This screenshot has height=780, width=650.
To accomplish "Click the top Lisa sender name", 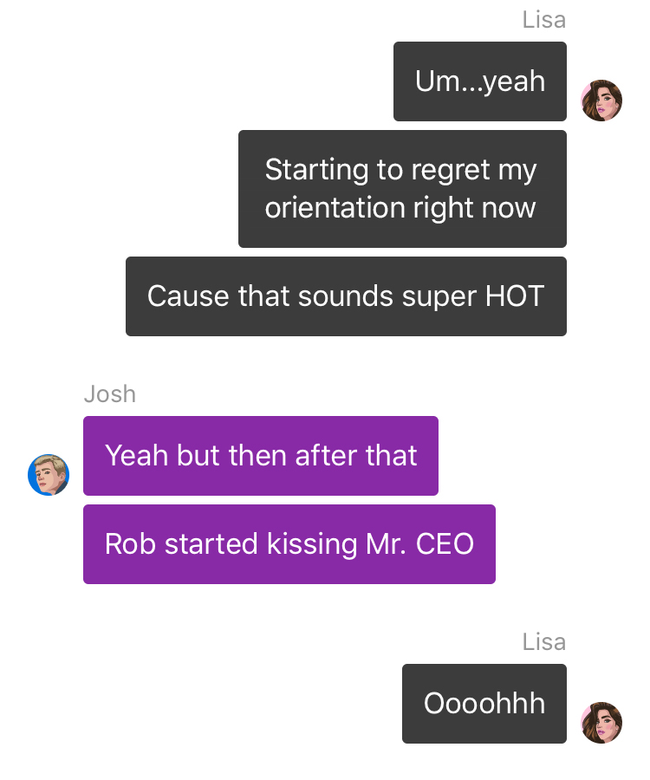I will [x=544, y=20].
